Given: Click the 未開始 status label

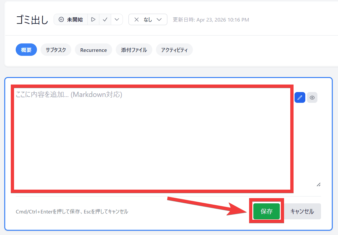Looking at the screenshot, I should click(75, 20).
